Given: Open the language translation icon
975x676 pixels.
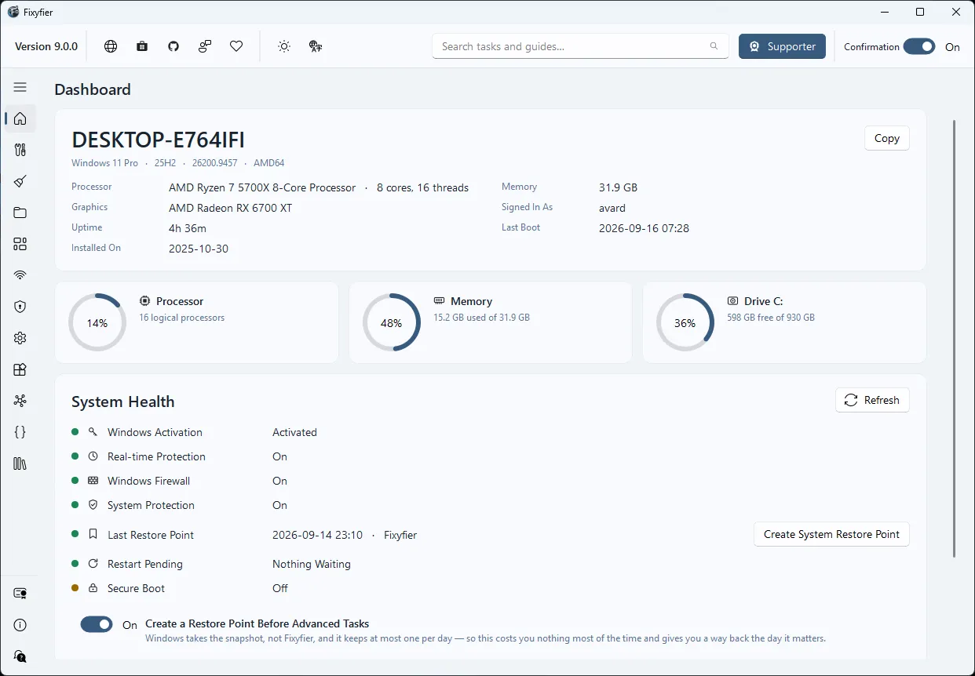Looking at the screenshot, I should tap(316, 46).
